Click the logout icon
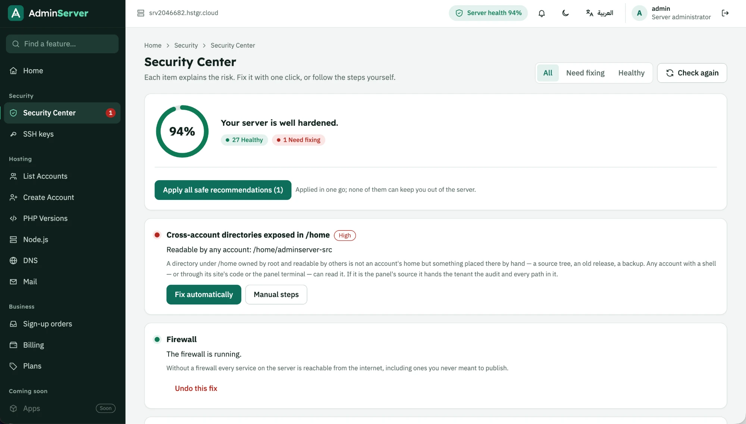 pos(725,13)
